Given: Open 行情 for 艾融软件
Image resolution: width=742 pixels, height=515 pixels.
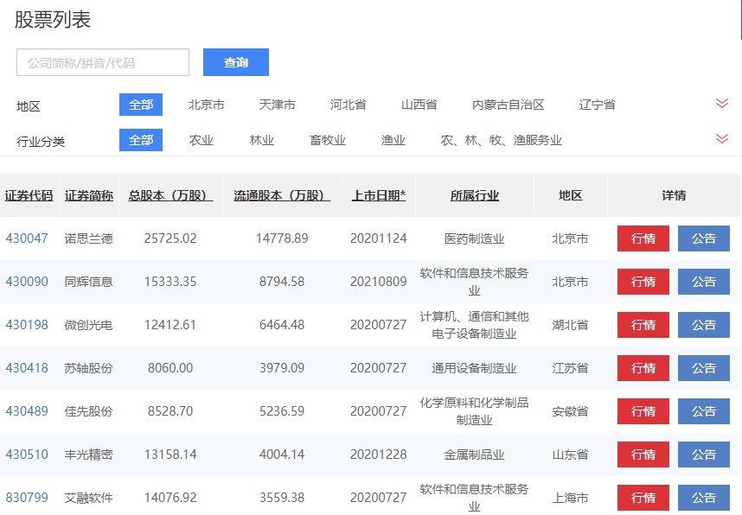Looking at the screenshot, I should coord(643,498).
